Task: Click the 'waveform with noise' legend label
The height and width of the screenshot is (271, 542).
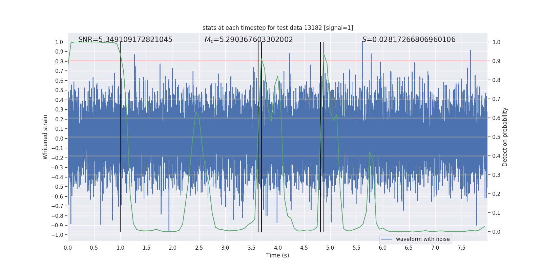Action: pyautogui.click(x=423, y=239)
